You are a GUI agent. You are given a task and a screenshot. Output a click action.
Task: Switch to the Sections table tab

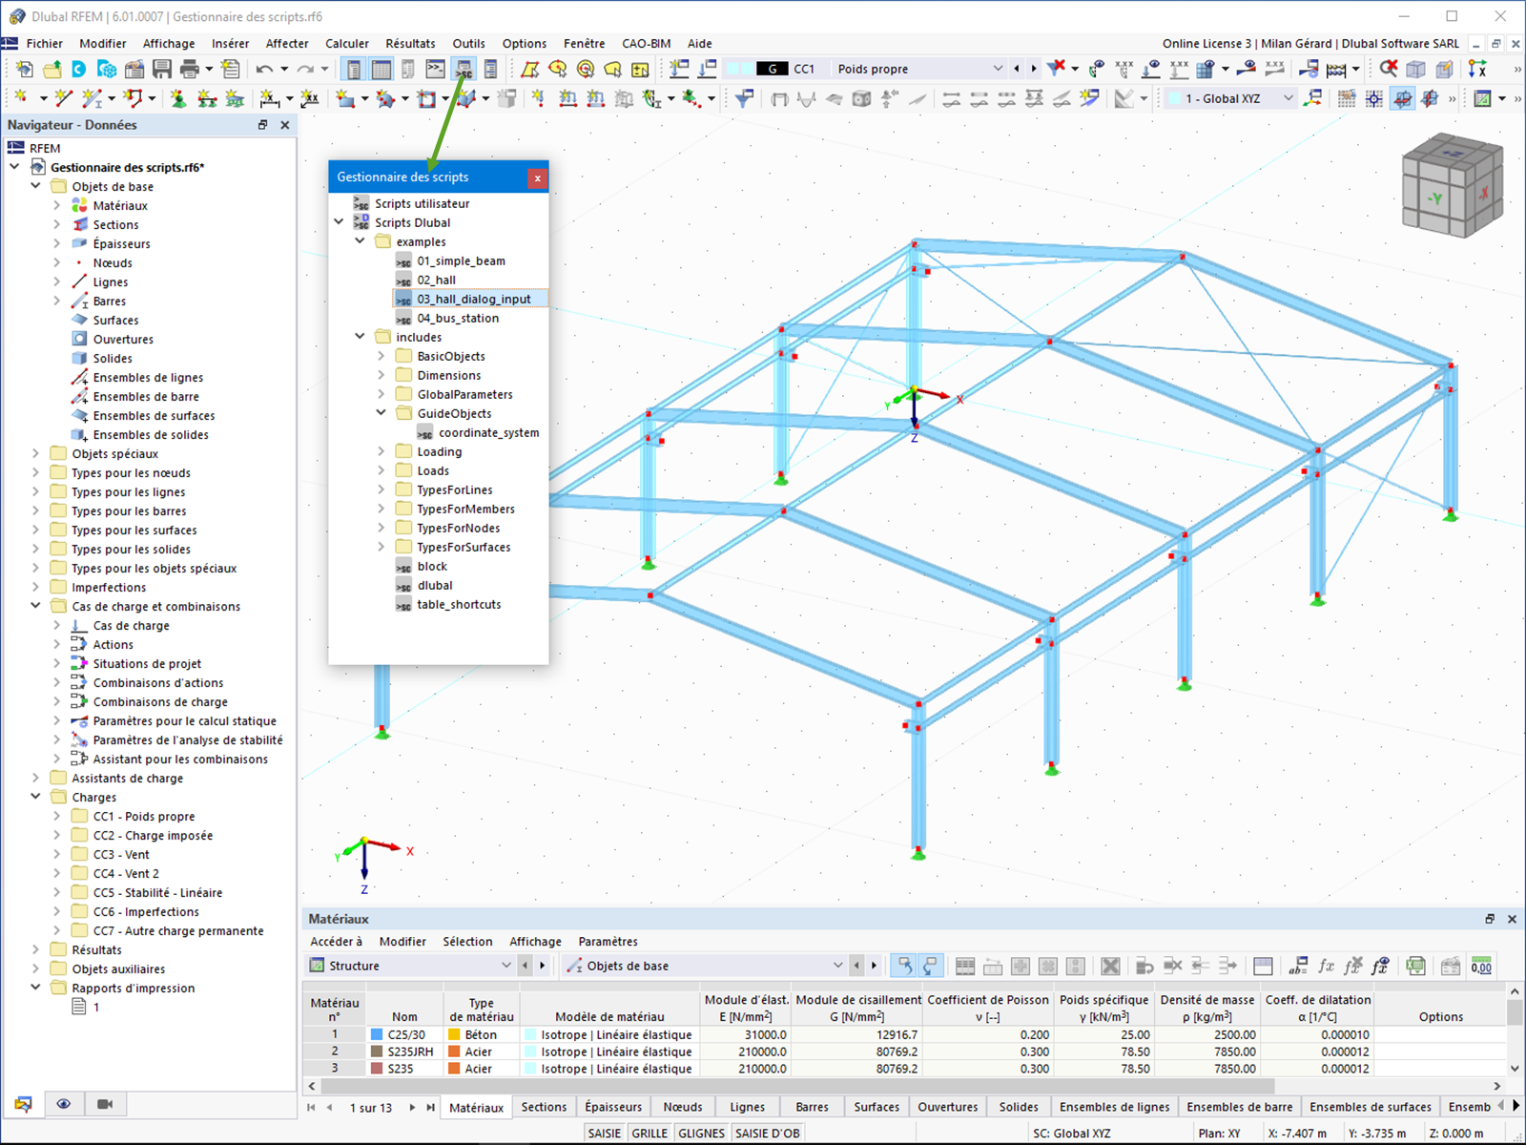click(x=544, y=1107)
